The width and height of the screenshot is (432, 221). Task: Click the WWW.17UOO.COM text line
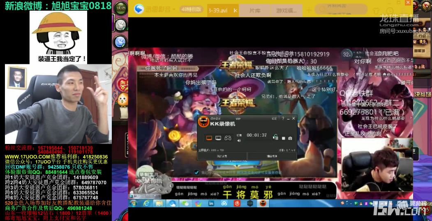click(x=56, y=157)
